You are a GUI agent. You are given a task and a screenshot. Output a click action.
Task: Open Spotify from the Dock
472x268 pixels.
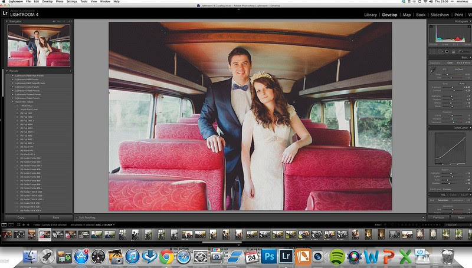pyautogui.click(x=337, y=257)
